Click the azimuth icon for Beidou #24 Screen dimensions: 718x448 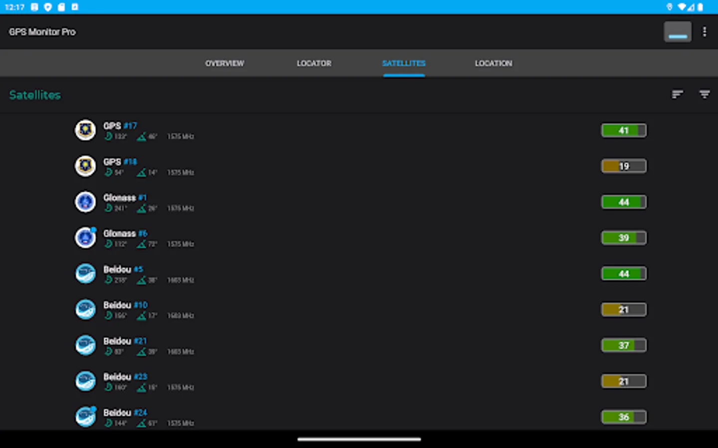(x=108, y=423)
